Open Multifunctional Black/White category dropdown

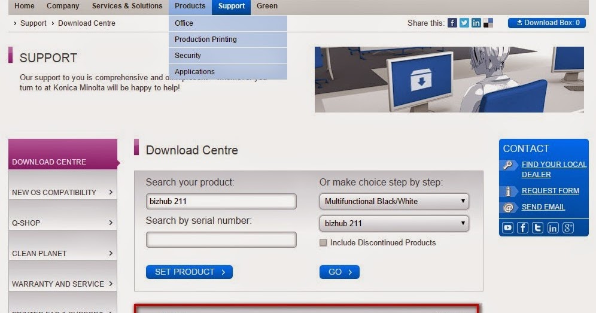pyautogui.click(x=394, y=201)
